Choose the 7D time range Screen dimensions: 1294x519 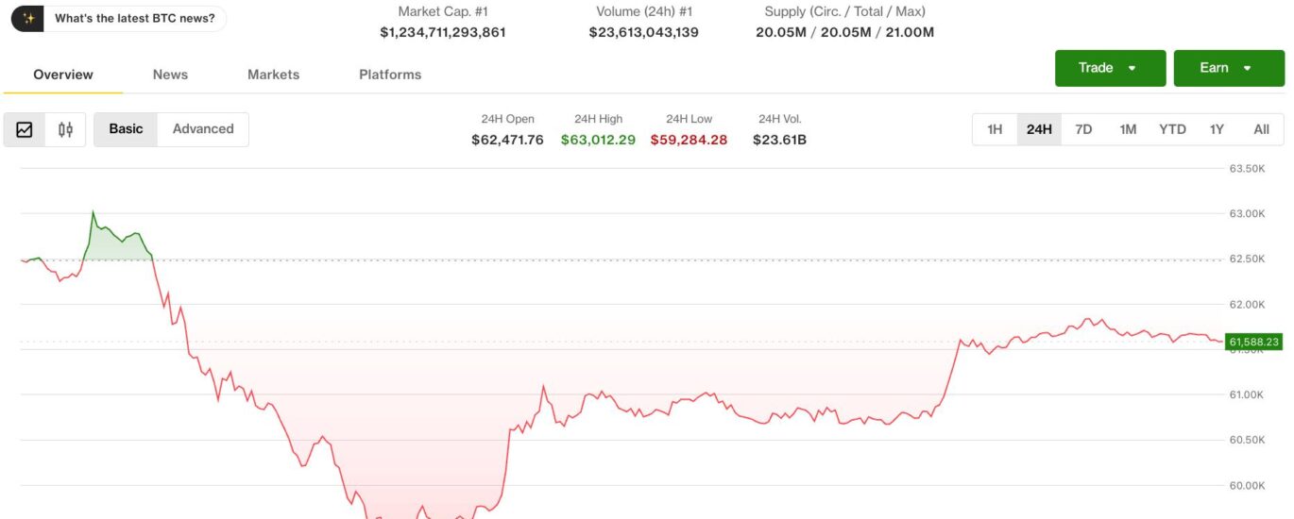(1083, 129)
